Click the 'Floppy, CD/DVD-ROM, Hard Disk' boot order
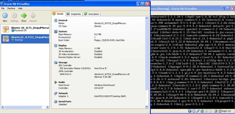This screenshot has height=114, width=235. click(x=109, y=40)
